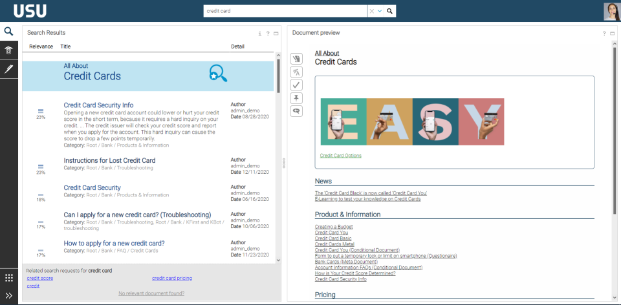Sort by the Title column header
Image resolution: width=621 pixels, height=305 pixels.
tap(65, 47)
